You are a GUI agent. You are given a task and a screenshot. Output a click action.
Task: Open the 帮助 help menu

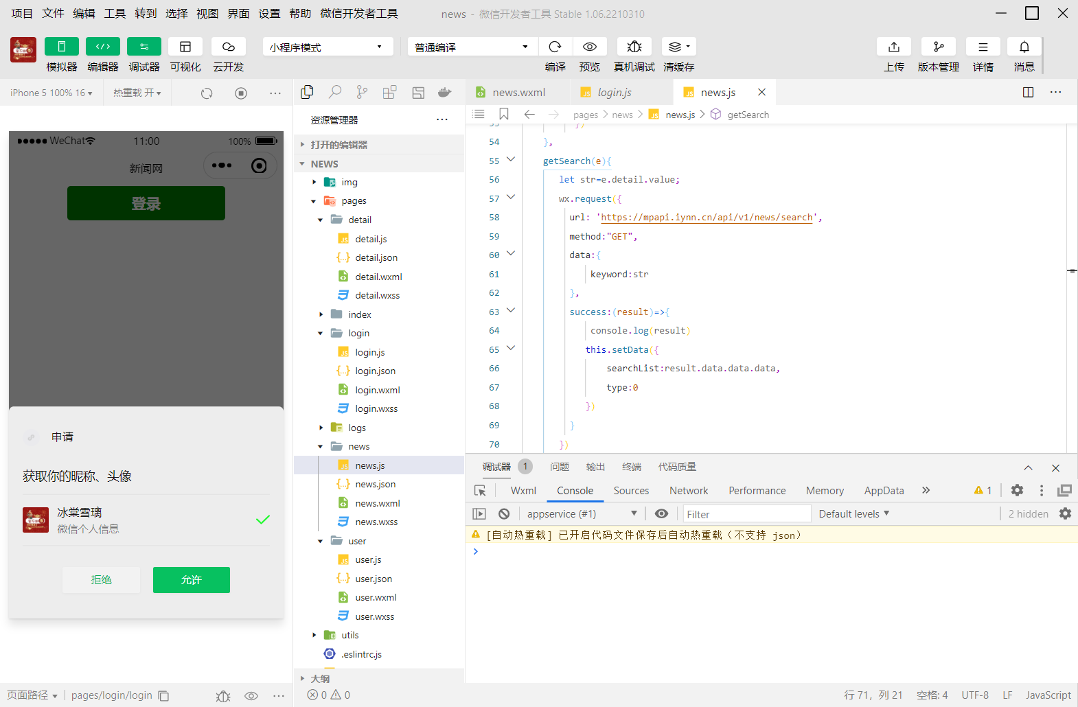point(300,14)
